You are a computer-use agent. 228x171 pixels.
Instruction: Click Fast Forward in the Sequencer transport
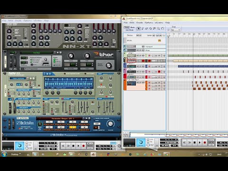pyautogui.click(x=190, y=142)
